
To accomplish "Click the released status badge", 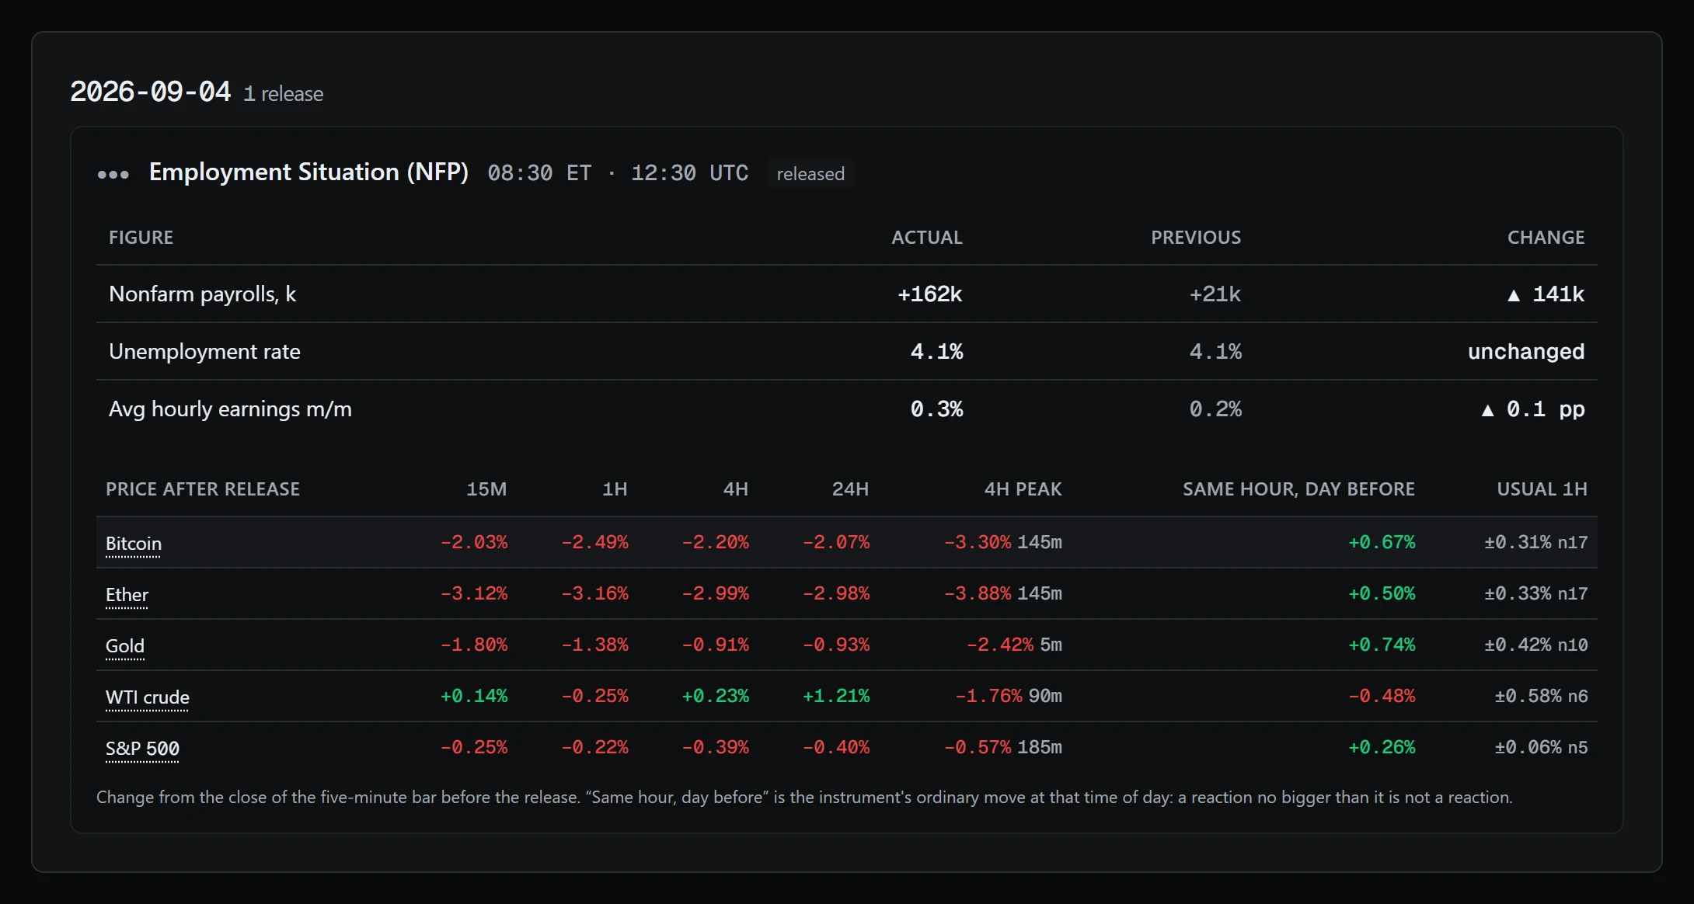I will point(810,173).
